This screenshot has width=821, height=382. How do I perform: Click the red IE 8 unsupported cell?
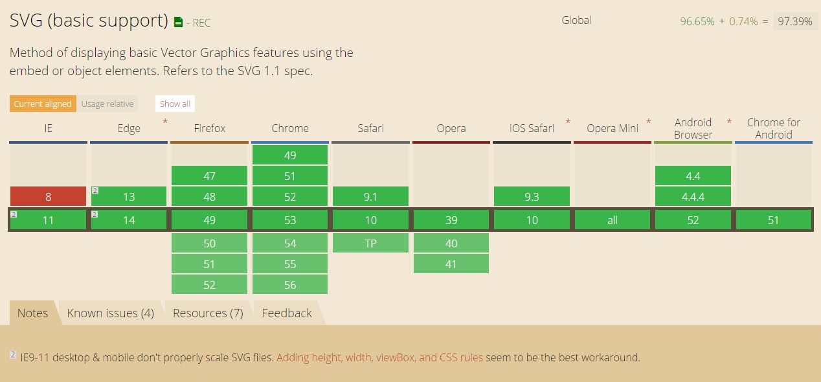[48, 197]
